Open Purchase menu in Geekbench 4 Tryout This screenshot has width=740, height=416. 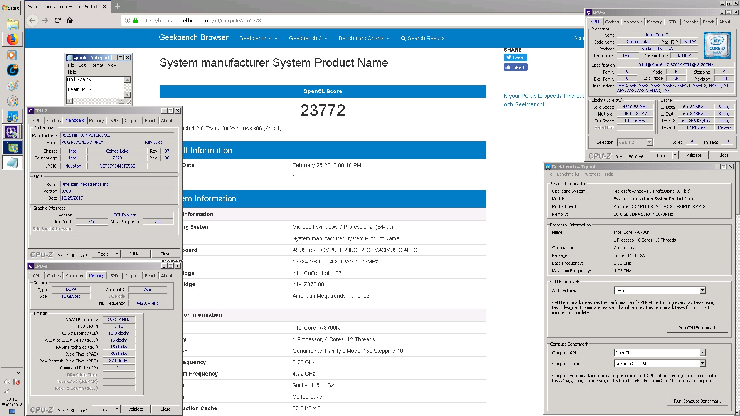pyautogui.click(x=592, y=174)
